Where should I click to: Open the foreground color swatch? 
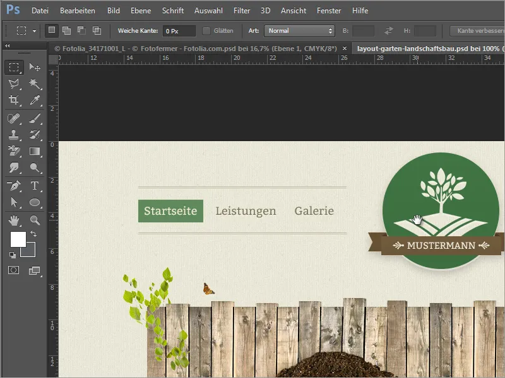[18, 239]
